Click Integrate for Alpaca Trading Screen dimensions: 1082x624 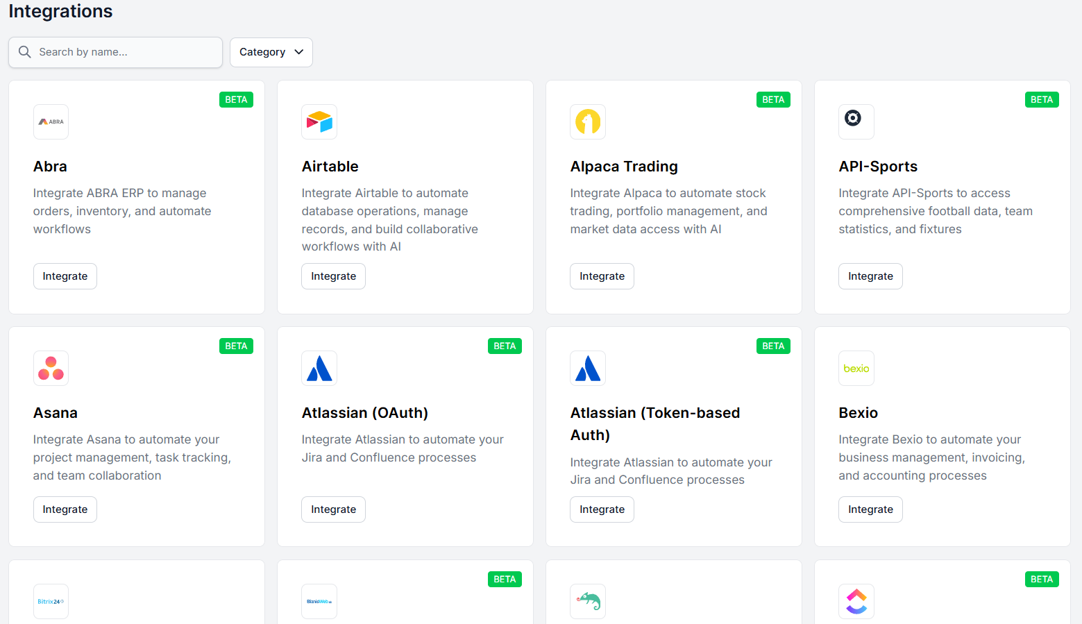pyautogui.click(x=602, y=276)
